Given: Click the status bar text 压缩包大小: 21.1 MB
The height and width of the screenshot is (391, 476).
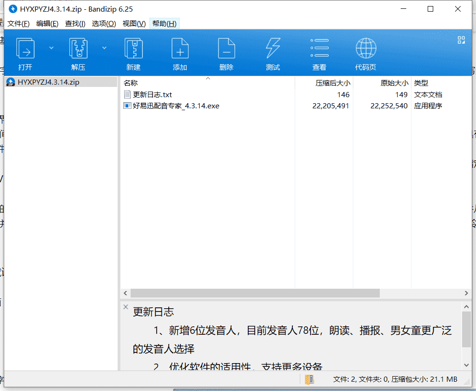Looking at the screenshot, I should point(424,379).
